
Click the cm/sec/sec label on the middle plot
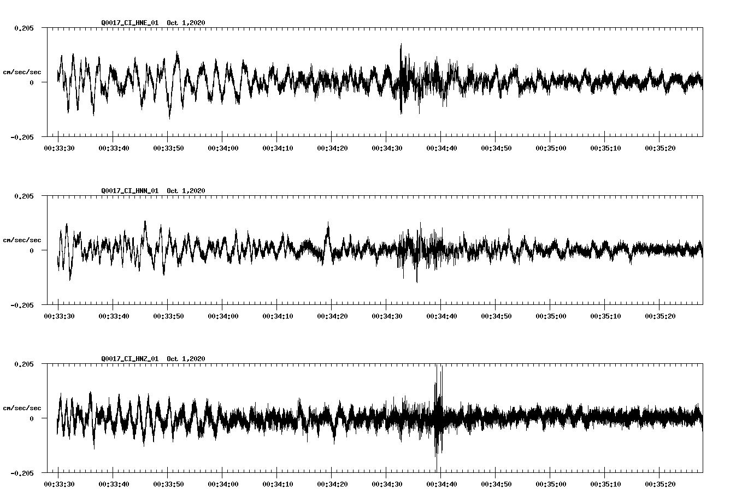click(x=22, y=239)
